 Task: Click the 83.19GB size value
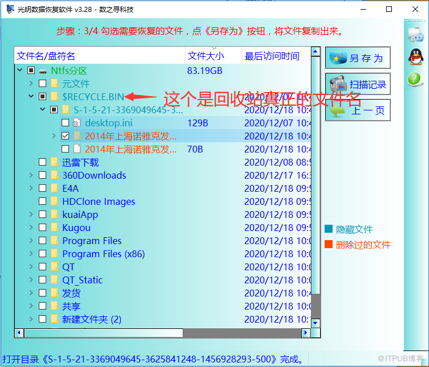coord(205,71)
